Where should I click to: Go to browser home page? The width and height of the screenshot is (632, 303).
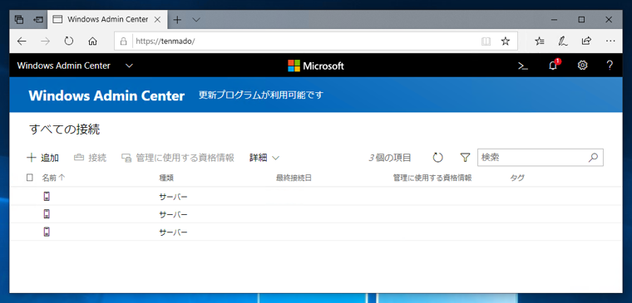[x=92, y=41]
